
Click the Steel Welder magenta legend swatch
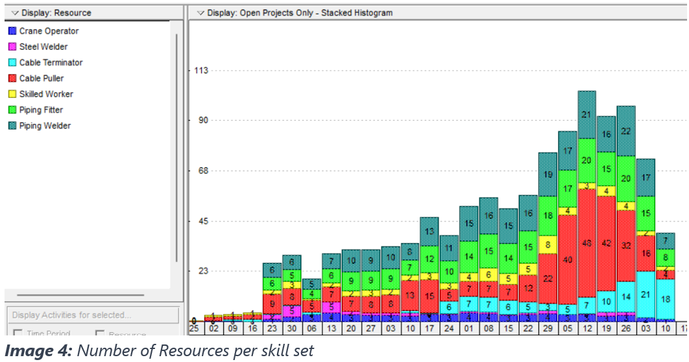[12, 47]
